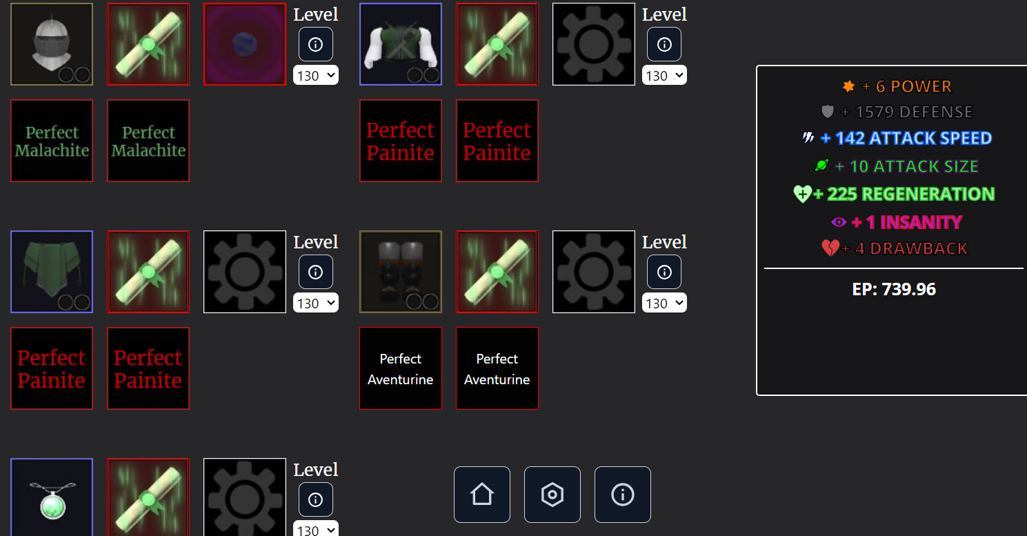Viewport: 1027px width, 536px height.
Task: Click the bottom info circle button
Action: tap(623, 495)
